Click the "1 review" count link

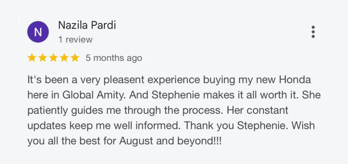75,40
